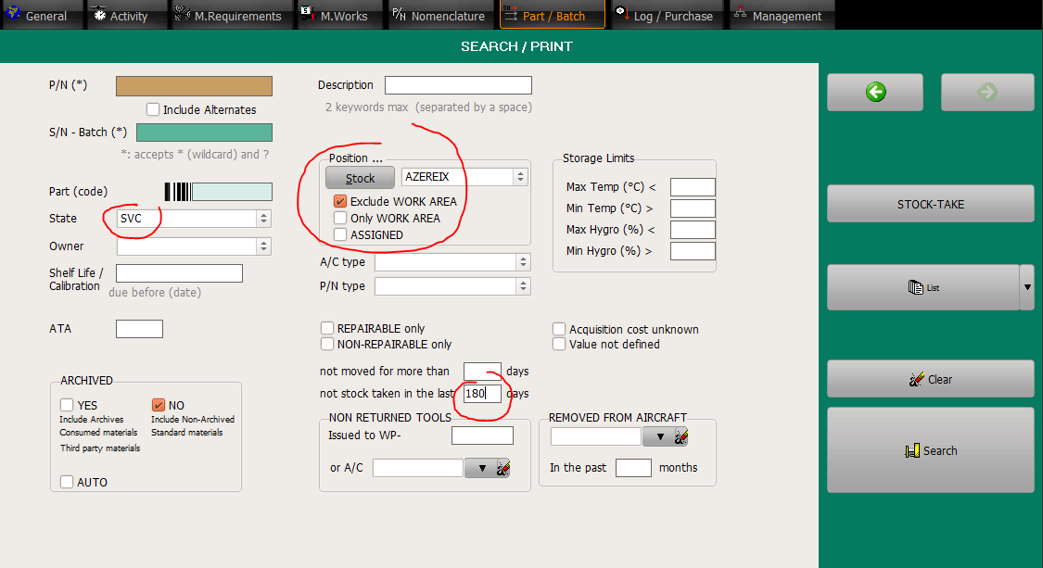Click the Max Hygro (%) field
Image resolution: width=1043 pixels, height=568 pixels.
click(x=693, y=230)
